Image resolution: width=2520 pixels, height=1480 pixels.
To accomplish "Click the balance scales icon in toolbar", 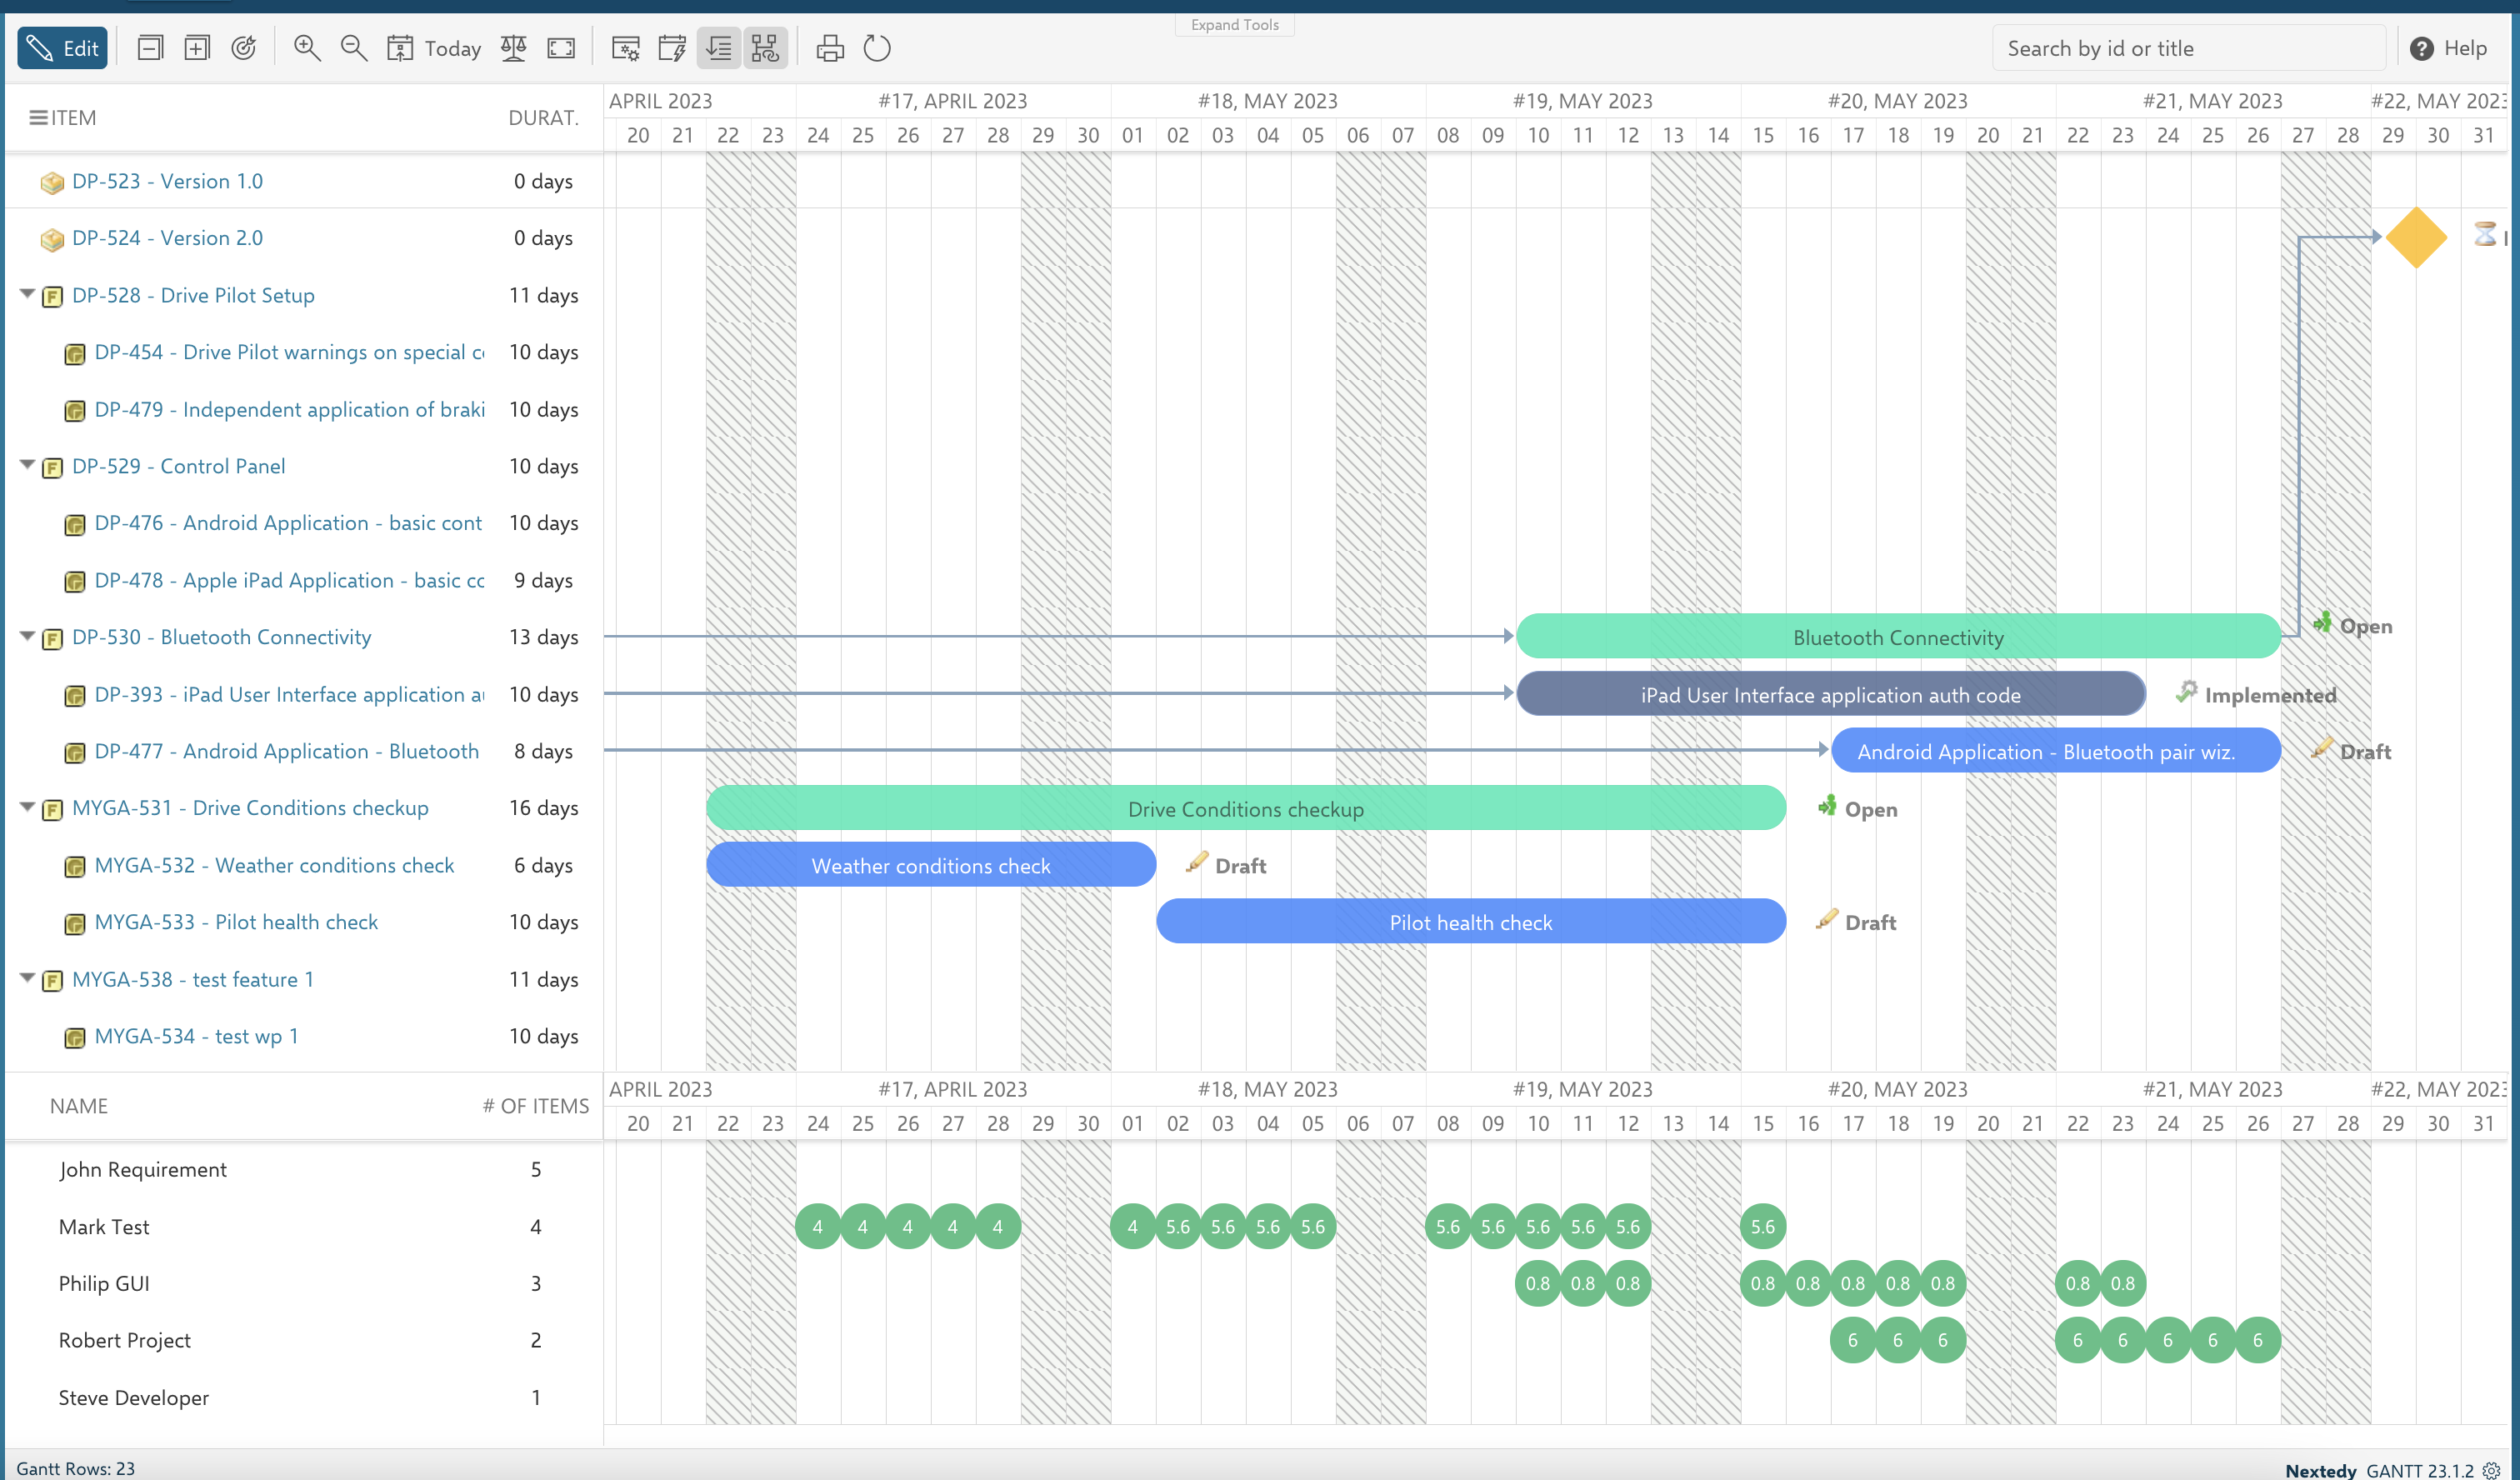I will [x=513, y=48].
